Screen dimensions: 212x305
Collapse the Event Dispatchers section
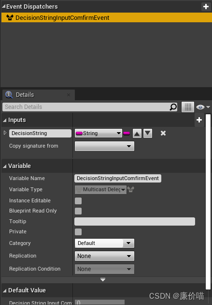4,6
